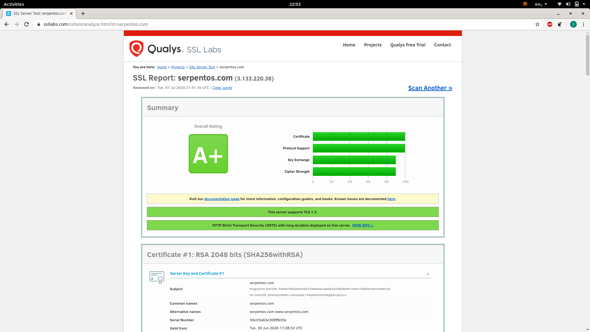Open the clock showing 22:53

[295, 4]
